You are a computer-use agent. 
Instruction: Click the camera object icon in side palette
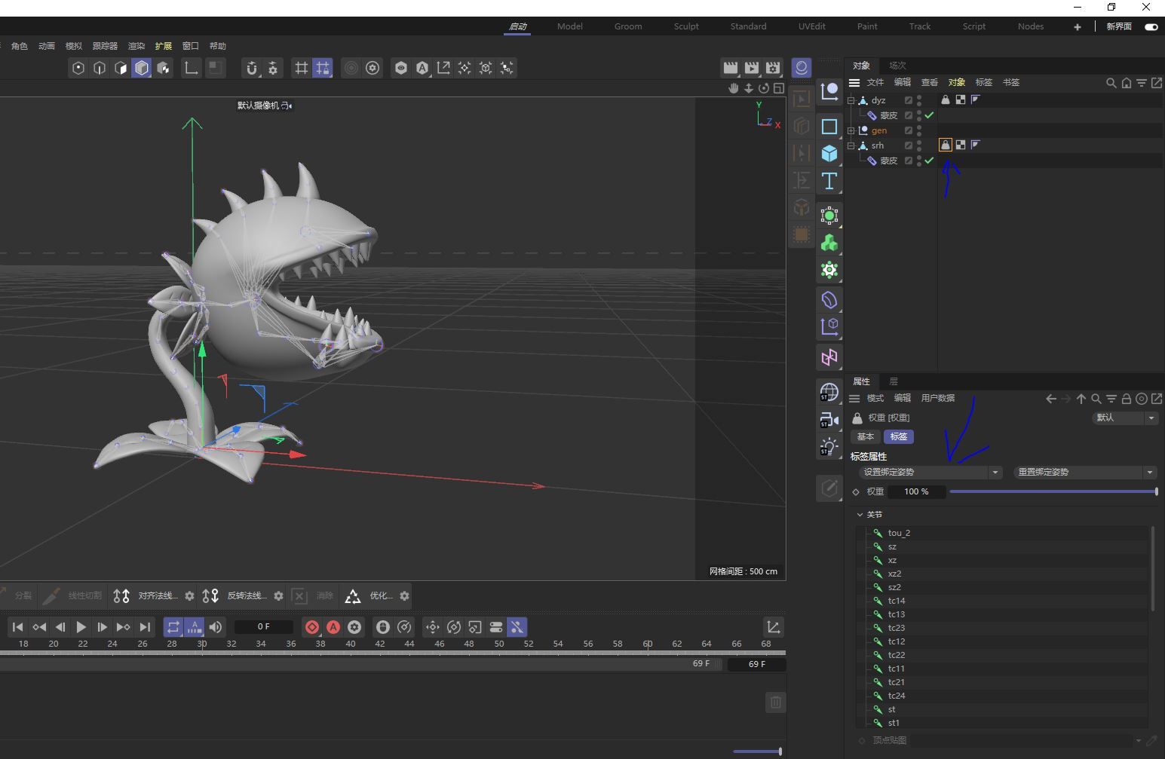tap(829, 420)
